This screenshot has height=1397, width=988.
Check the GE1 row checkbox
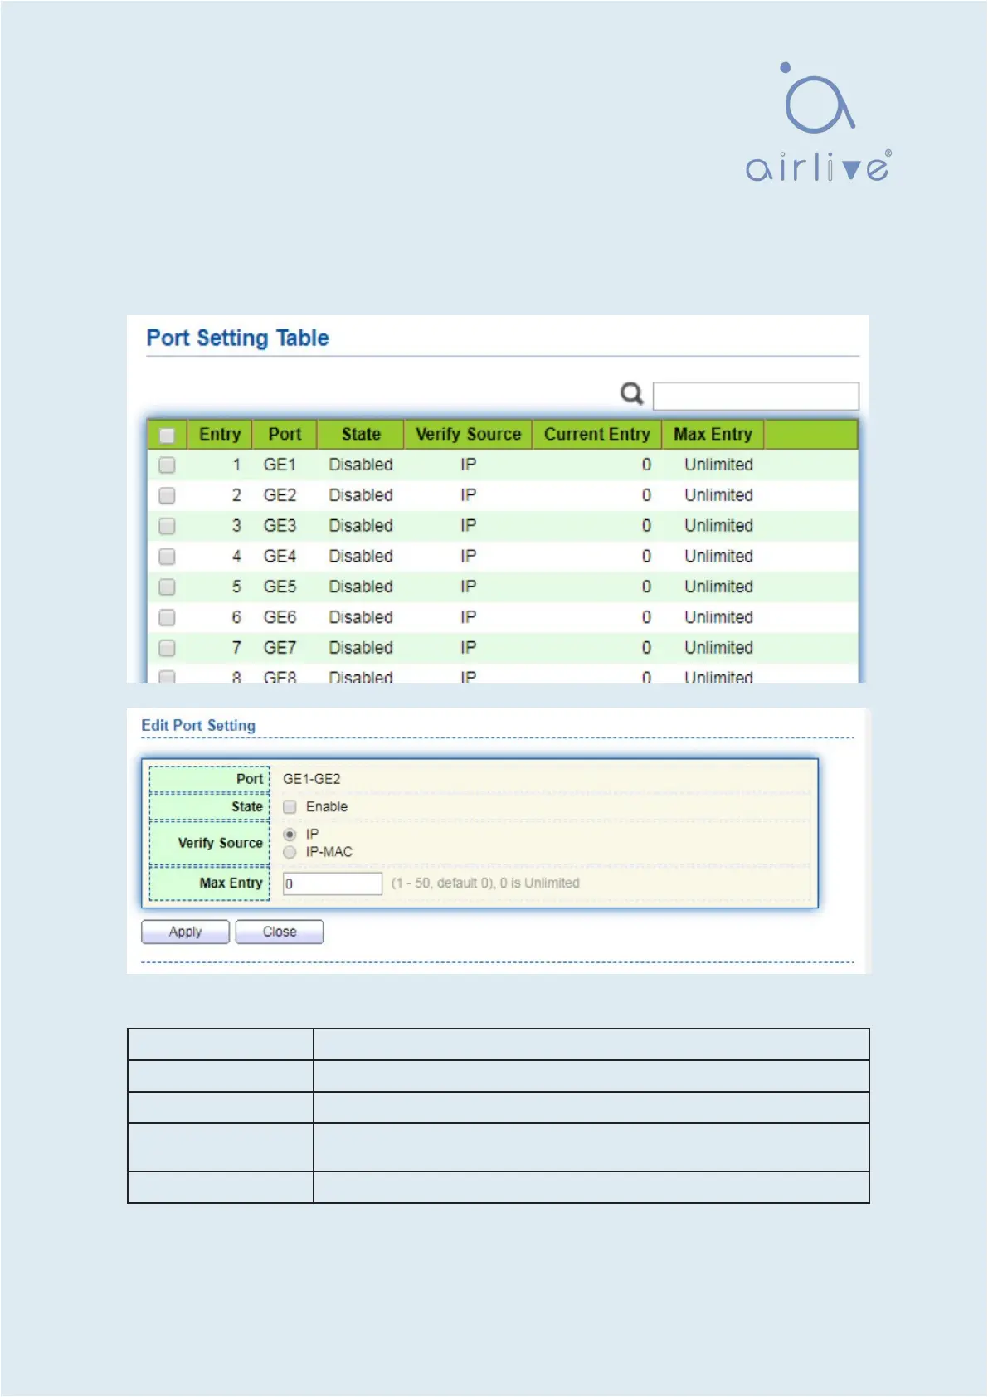167,465
